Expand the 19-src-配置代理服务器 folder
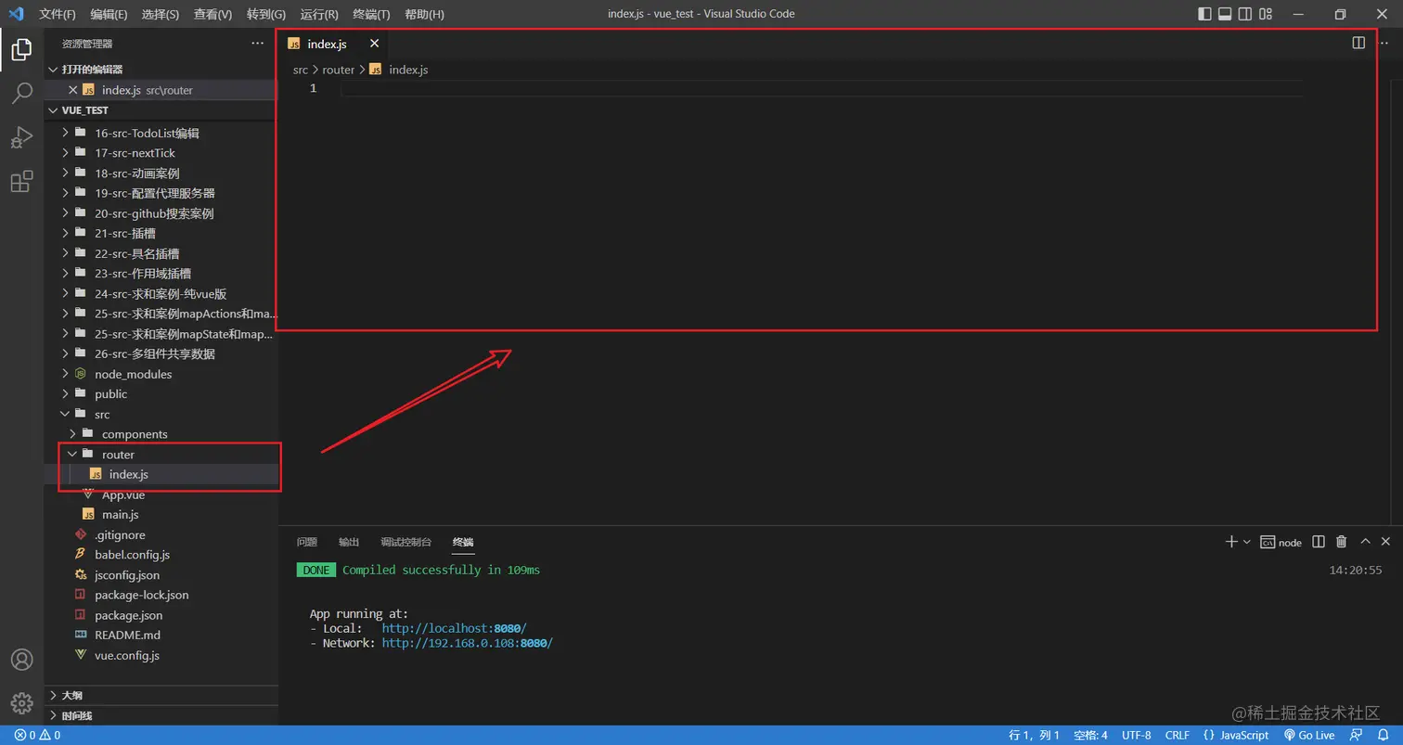This screenshot has width=1403, height=745. click(x=161, y=193)
